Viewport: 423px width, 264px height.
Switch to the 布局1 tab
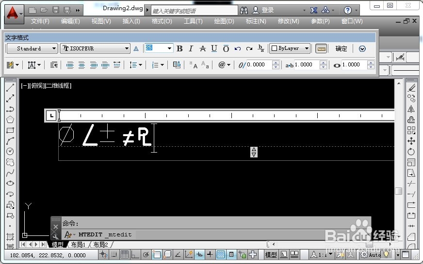click(x=78, y=245)
